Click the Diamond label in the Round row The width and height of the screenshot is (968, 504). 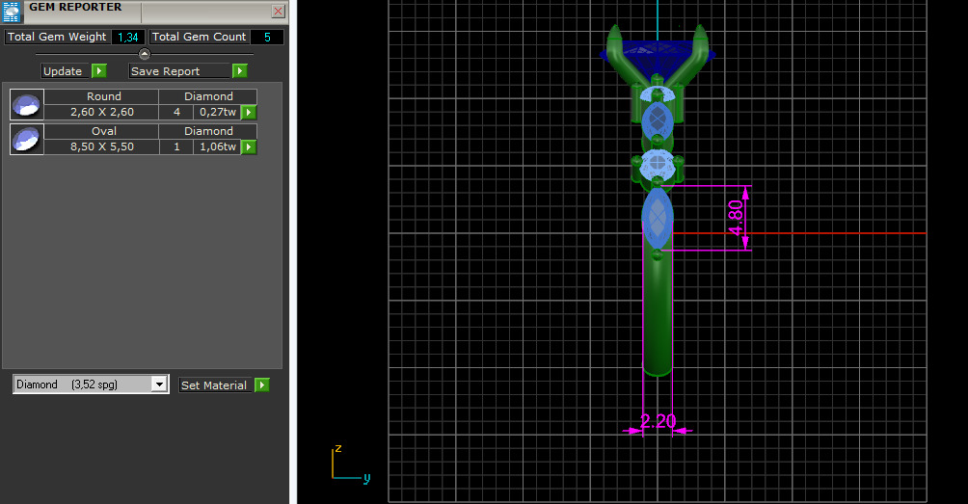click(208, 96)
